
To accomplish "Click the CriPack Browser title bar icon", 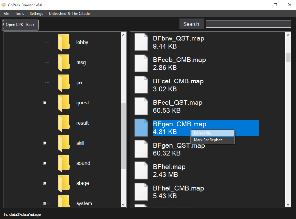I will click(4, 5).
